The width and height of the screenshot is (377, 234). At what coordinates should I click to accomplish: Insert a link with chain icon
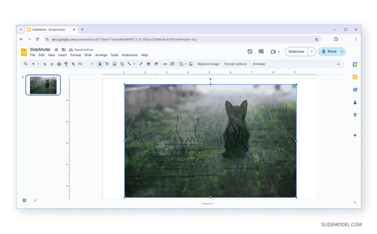tap(165, 64)
